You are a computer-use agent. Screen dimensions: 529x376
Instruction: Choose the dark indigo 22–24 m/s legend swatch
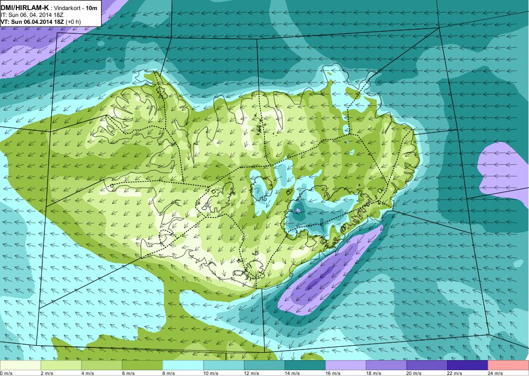point(468,365)
